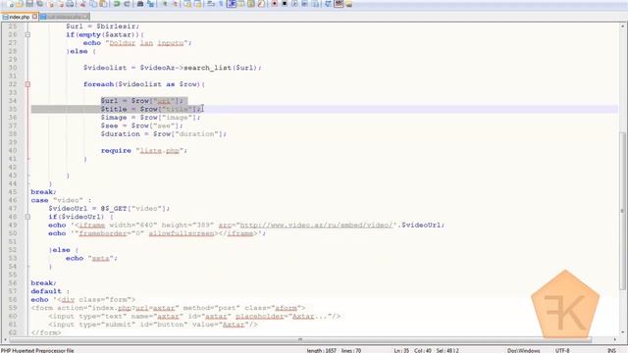The image size is (628, 353).
Task: Click the Paste toolbar icon
Action: tap(103, 4)
